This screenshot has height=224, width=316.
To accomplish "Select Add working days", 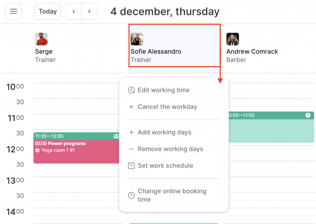I will coord(164,132).
